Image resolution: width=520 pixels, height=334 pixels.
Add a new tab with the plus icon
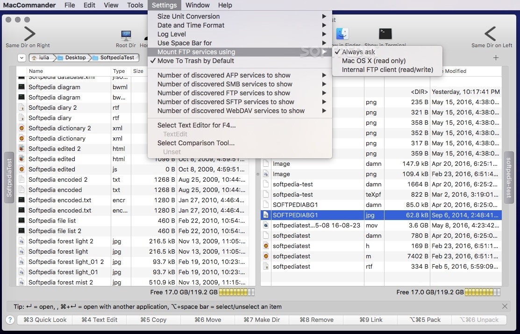(496, 58)
